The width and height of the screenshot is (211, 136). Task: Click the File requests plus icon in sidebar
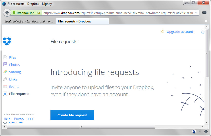[x=5, y=94]
